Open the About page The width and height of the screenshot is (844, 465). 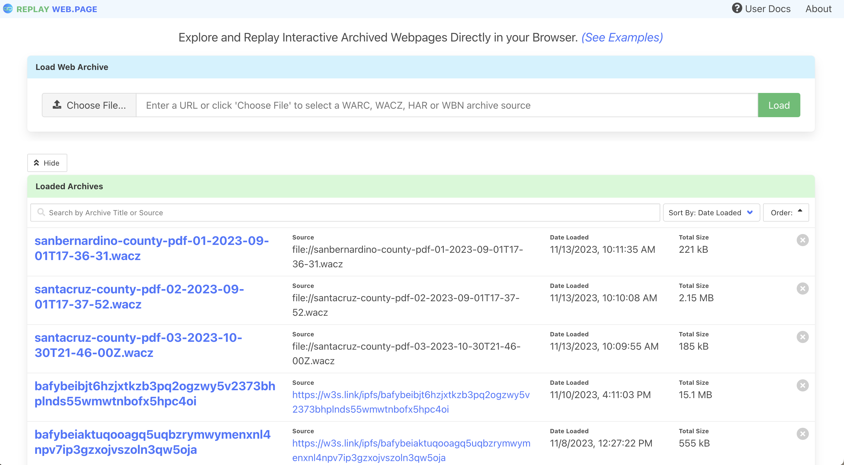coord(819,9)
